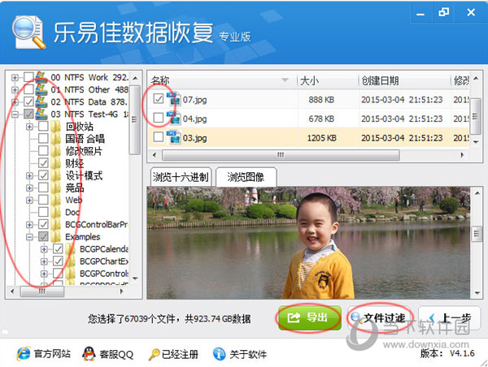Viewport: 488px width, 367px height.
Task: Uncheck the 07.jpg file checkbox
Action: (x=159, y=99)
